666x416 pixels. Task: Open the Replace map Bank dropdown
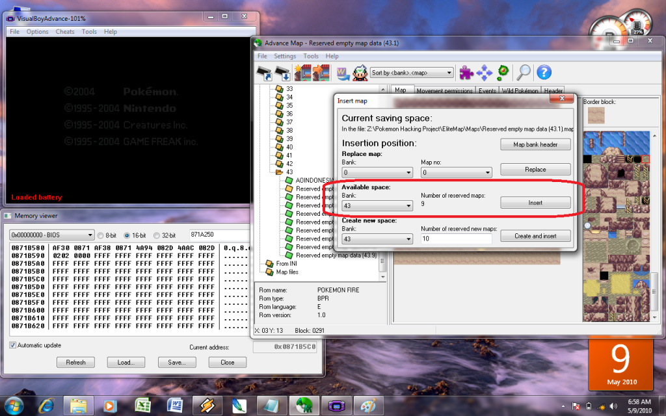(x=377, y=172)
